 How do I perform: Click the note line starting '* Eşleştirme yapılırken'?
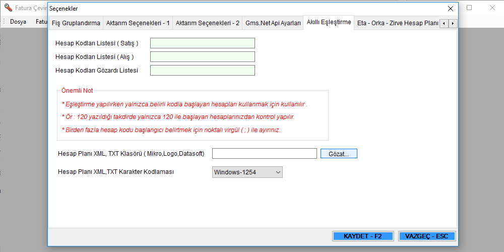[184, 104]
